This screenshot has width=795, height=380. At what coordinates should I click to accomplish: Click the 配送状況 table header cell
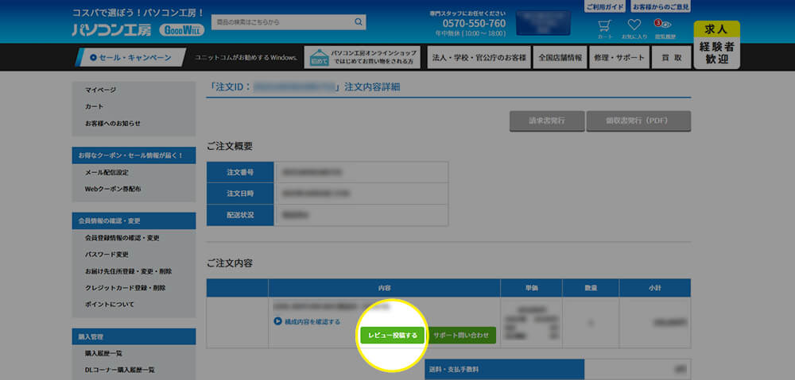click(240, 215)
